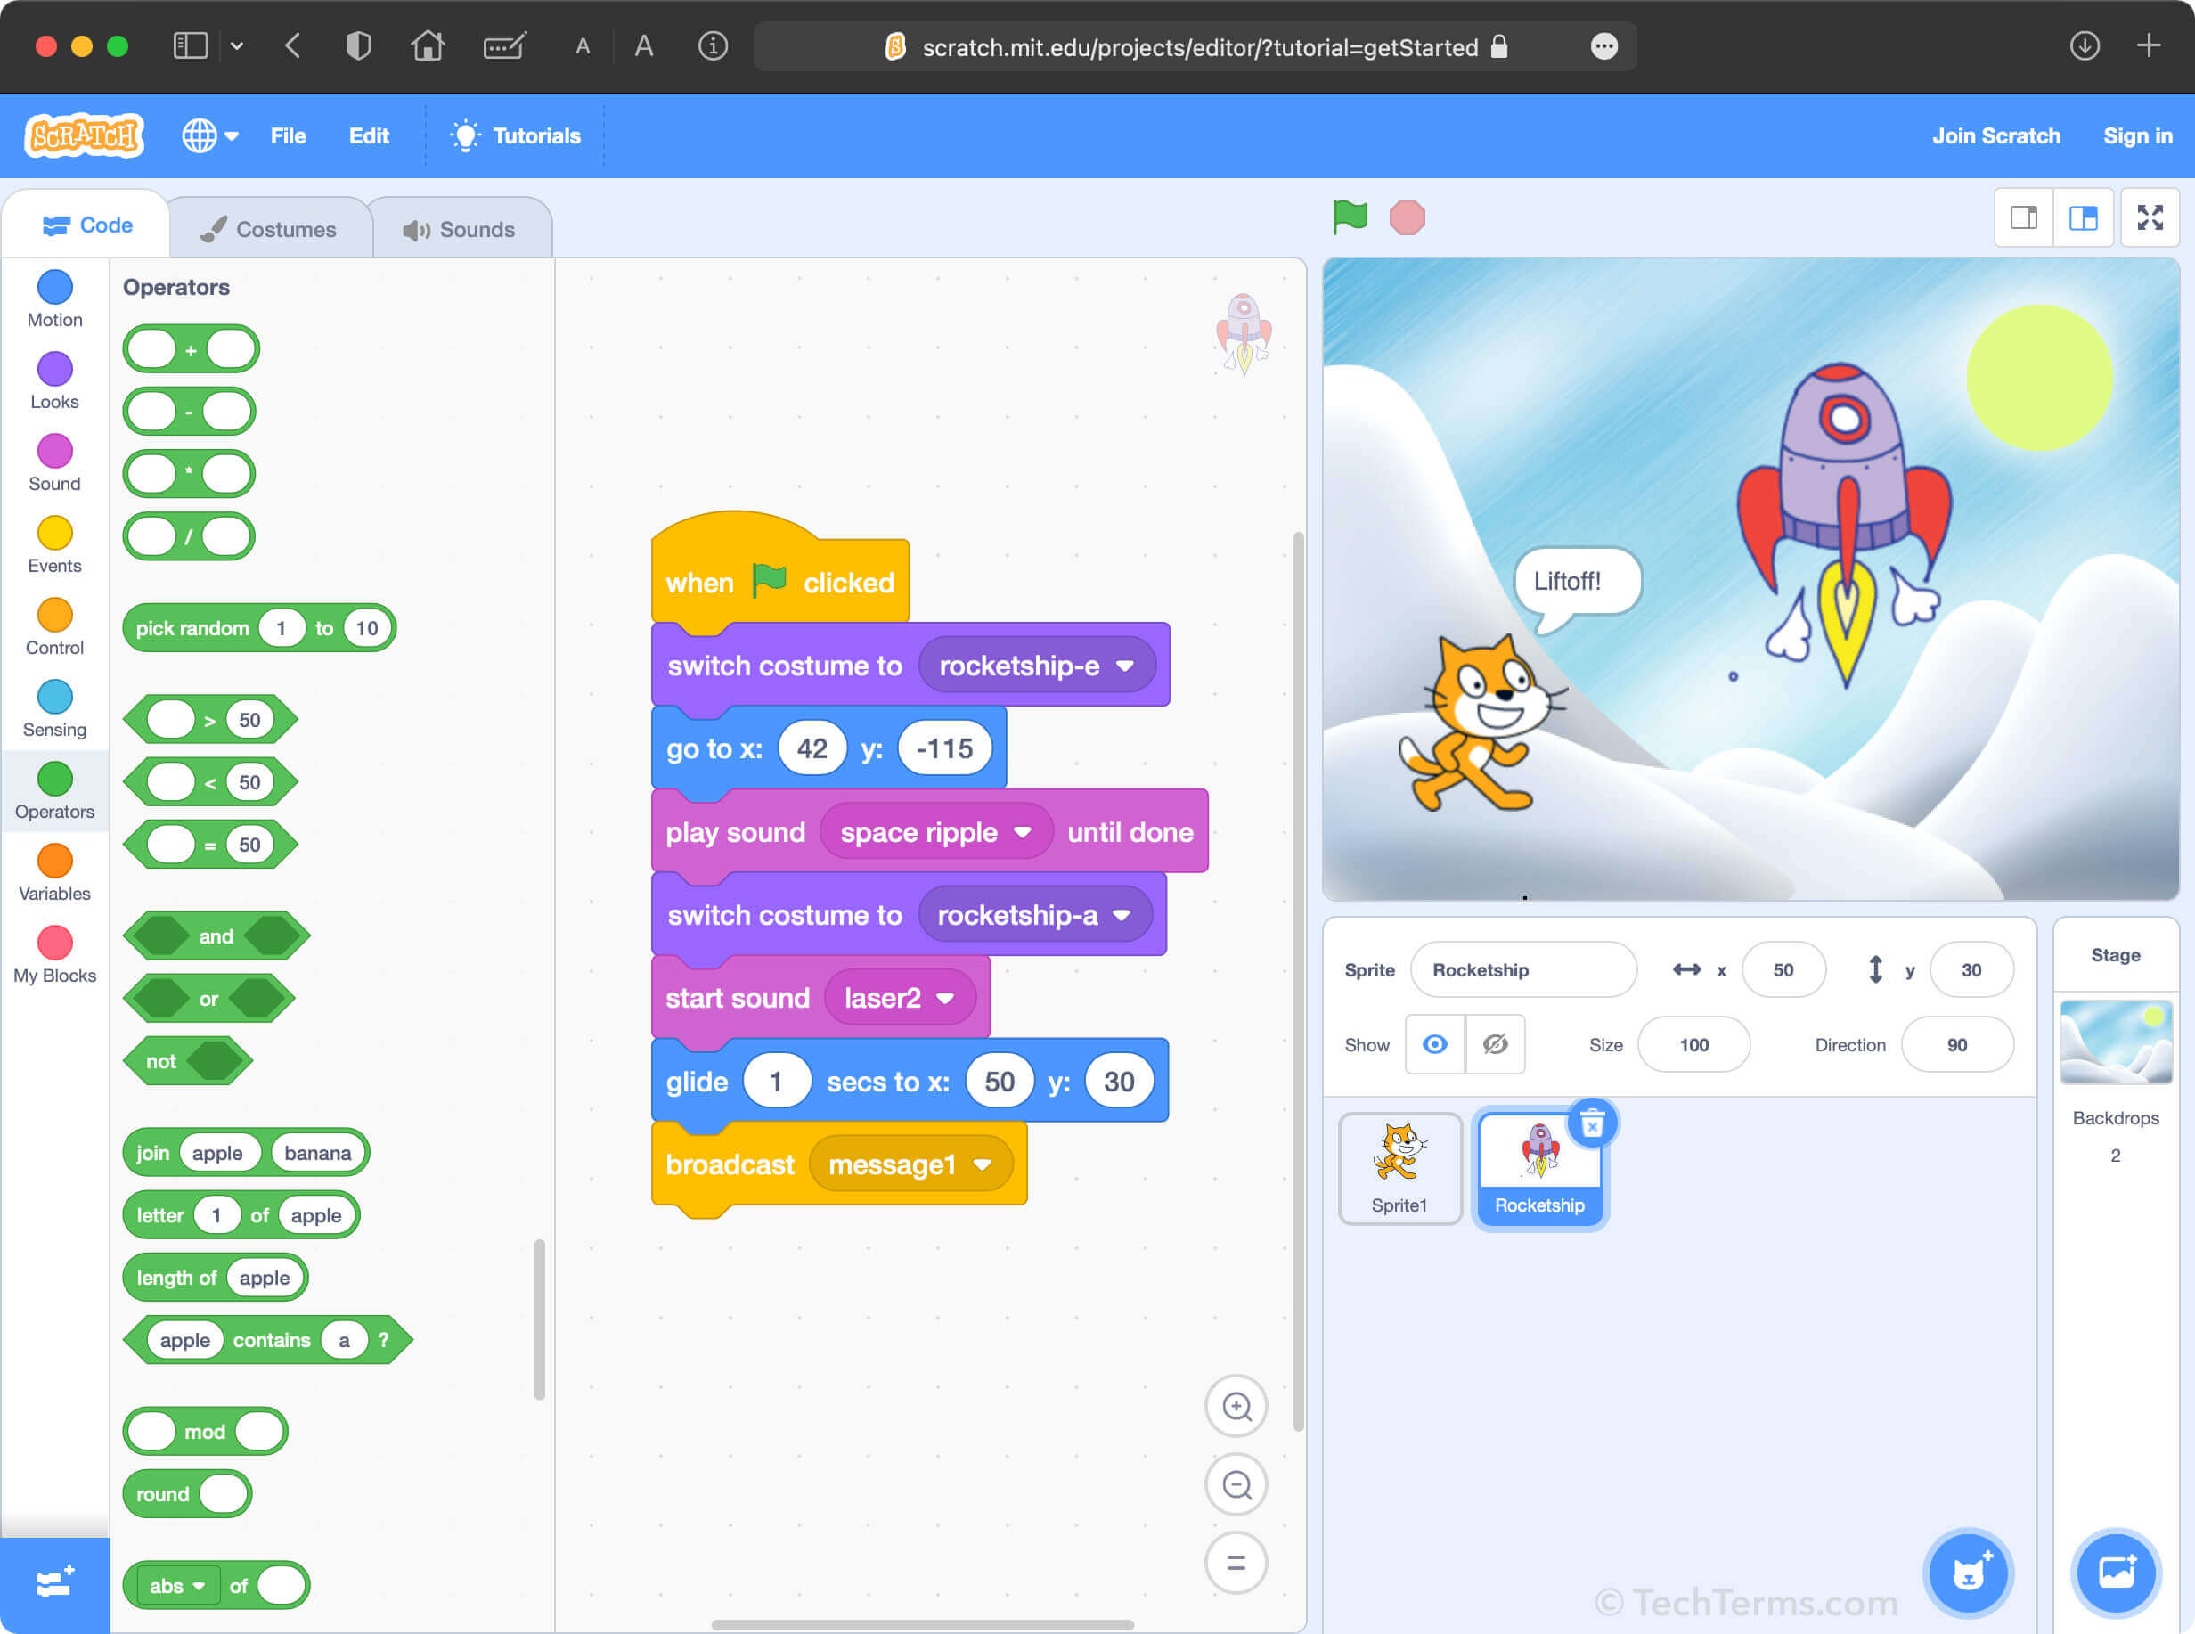The height and width of the screenshot is (1634, 2195).
Task: Select the Motion block category
Action: pyautogui.click(x=54, y=297)
